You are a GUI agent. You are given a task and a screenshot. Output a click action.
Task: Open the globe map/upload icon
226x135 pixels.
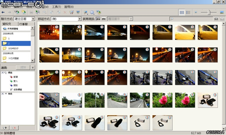coord(92,12)
